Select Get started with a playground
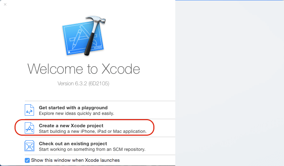 click(x=73, y=107)
